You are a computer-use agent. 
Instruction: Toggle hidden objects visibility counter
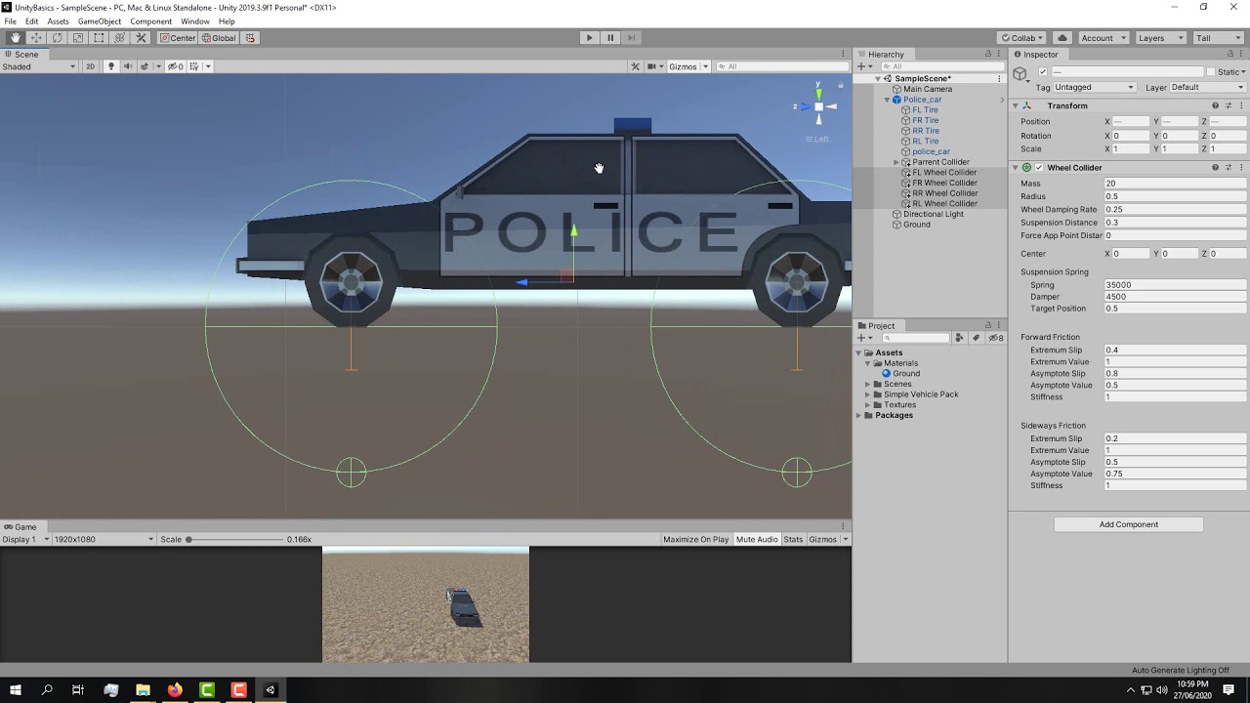175,66
